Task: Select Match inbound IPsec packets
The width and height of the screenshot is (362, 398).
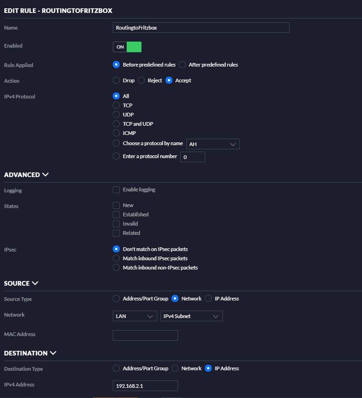Action: click(x=116, y=258)
